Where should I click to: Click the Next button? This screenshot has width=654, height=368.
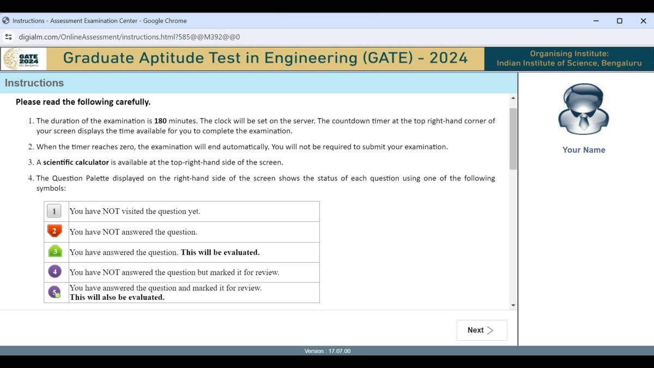481,330
